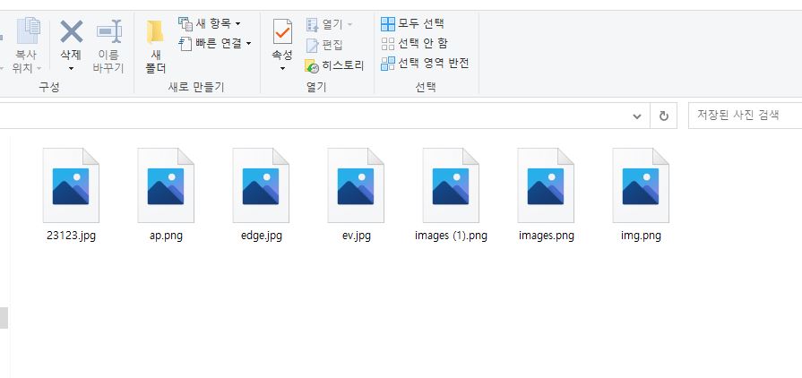Select the 23123.jpg file icon
The width and height of the screenshot is (802, 378).
pyautogui.click(x=71, y=185)
